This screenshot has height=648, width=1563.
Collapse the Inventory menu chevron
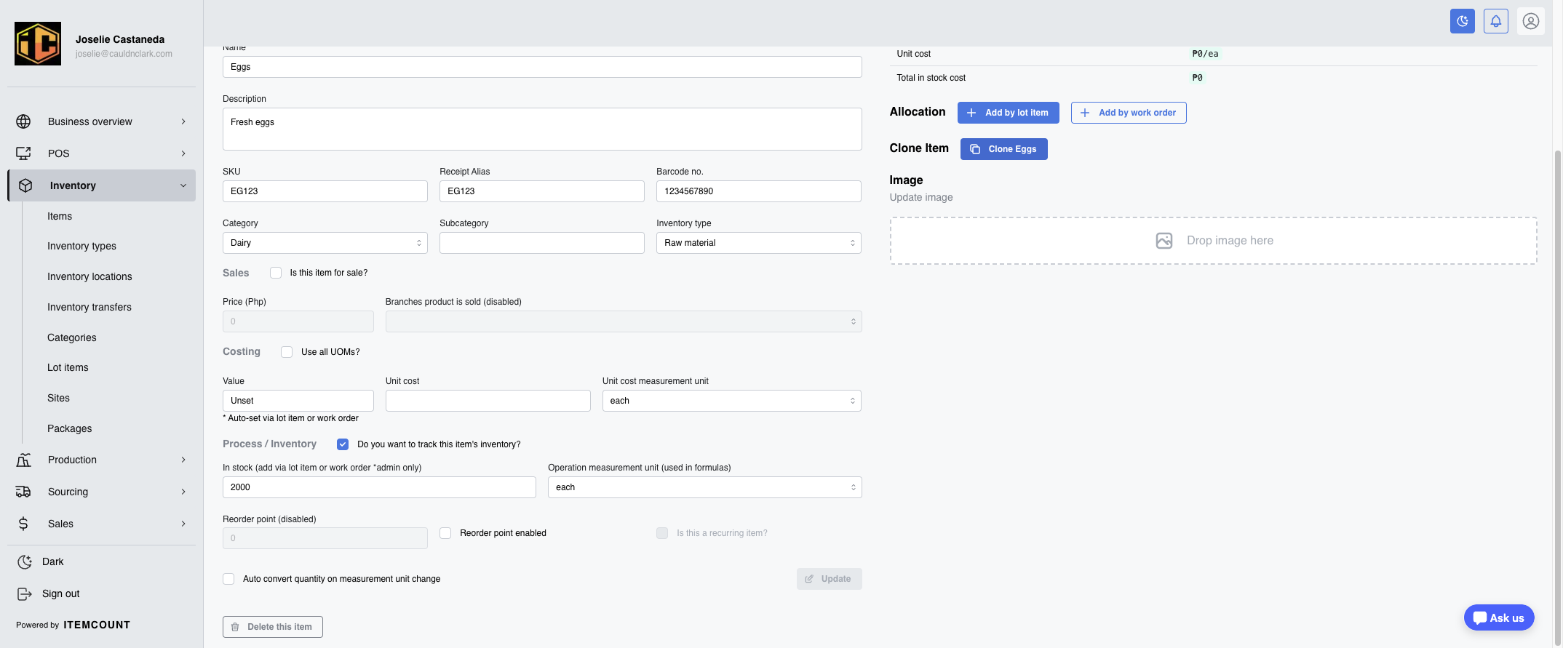click(x=183, y=185)
